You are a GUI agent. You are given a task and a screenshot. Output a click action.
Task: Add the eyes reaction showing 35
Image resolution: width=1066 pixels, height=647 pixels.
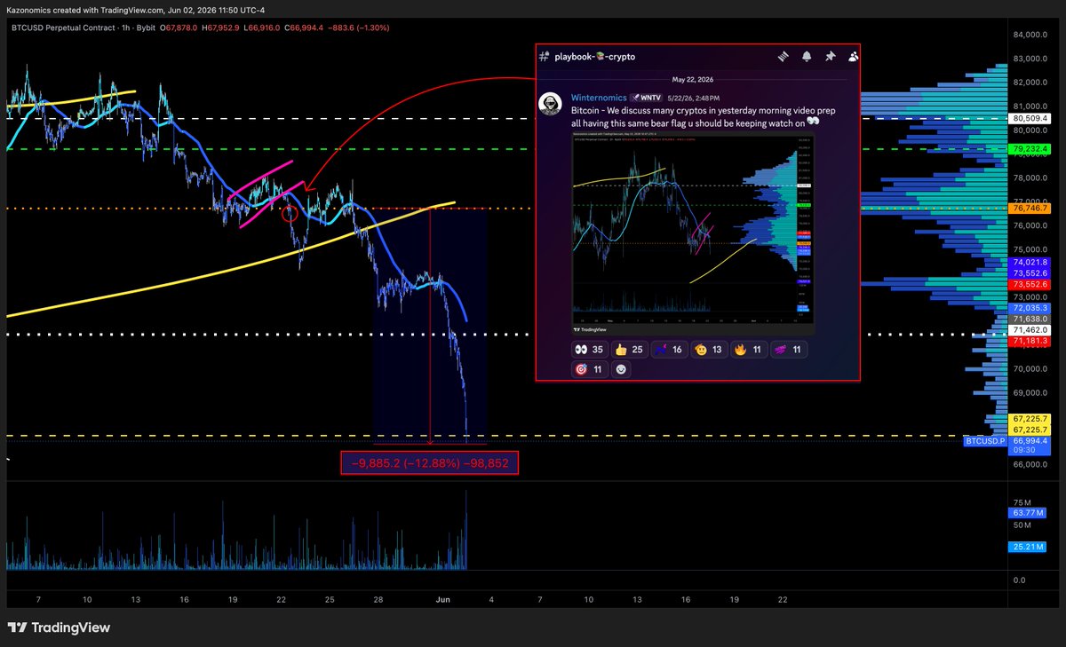pos(591,350)
